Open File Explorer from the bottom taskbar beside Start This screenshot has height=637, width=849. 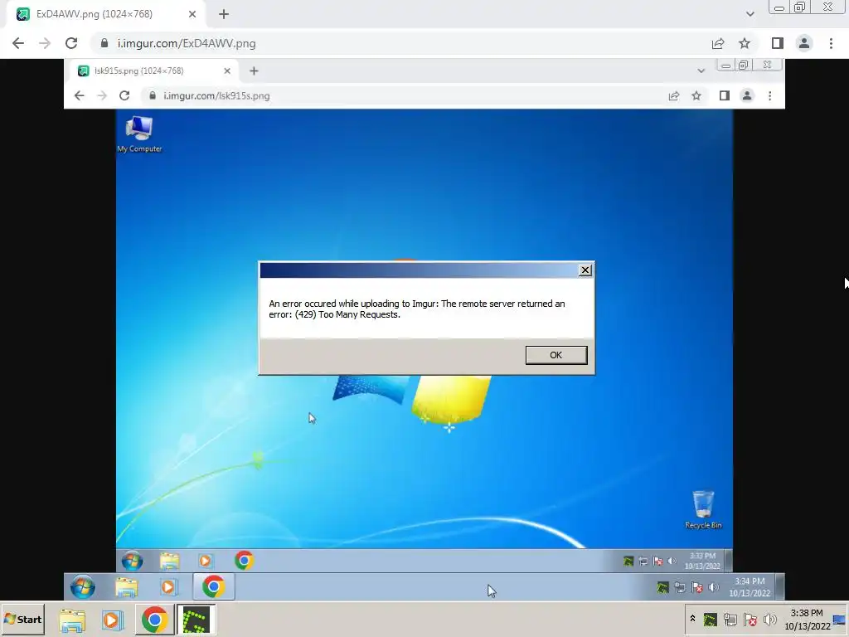(72, 620)
